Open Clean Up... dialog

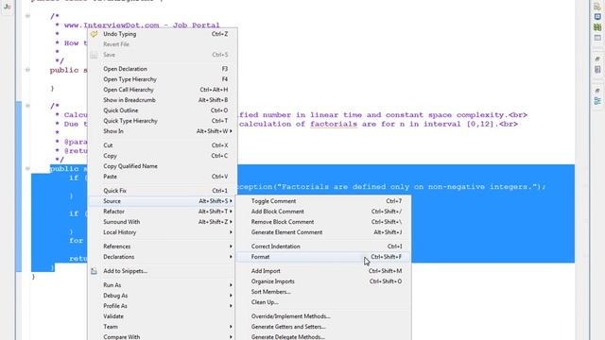pyautogui.click(x=323, y=302)
